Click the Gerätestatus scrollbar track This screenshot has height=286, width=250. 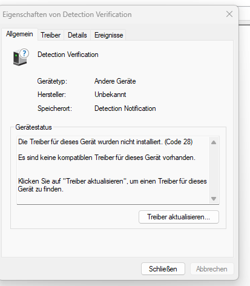pyautogui.click(x=214, y=170)
